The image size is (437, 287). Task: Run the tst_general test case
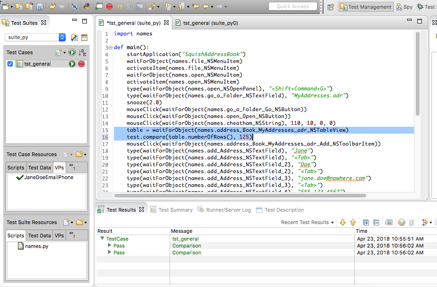click(x=72, y=64)
